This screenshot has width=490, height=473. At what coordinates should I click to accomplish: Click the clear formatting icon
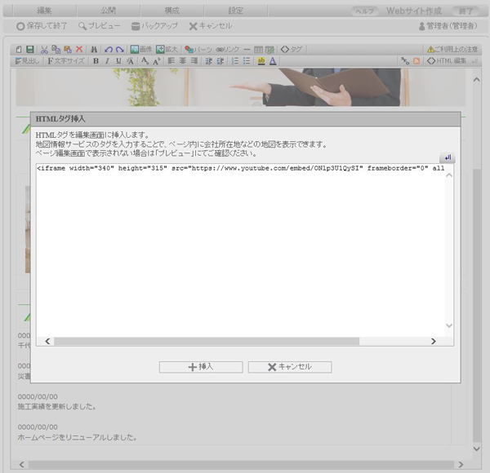click(130, 61)
